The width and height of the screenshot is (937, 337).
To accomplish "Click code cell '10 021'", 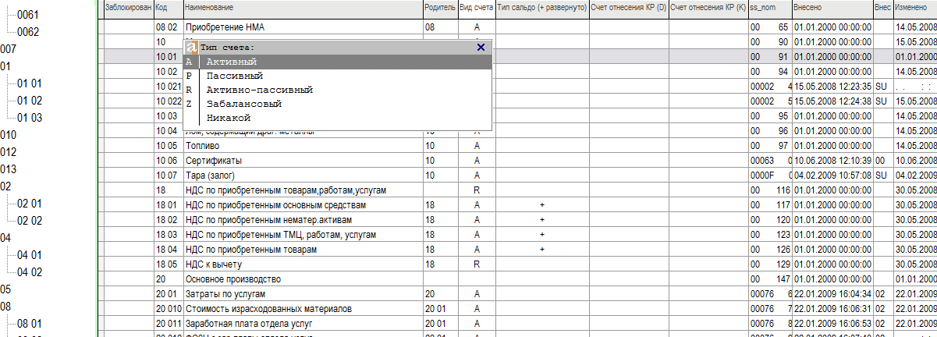I will pyautogui.click(x=169, y=87).
